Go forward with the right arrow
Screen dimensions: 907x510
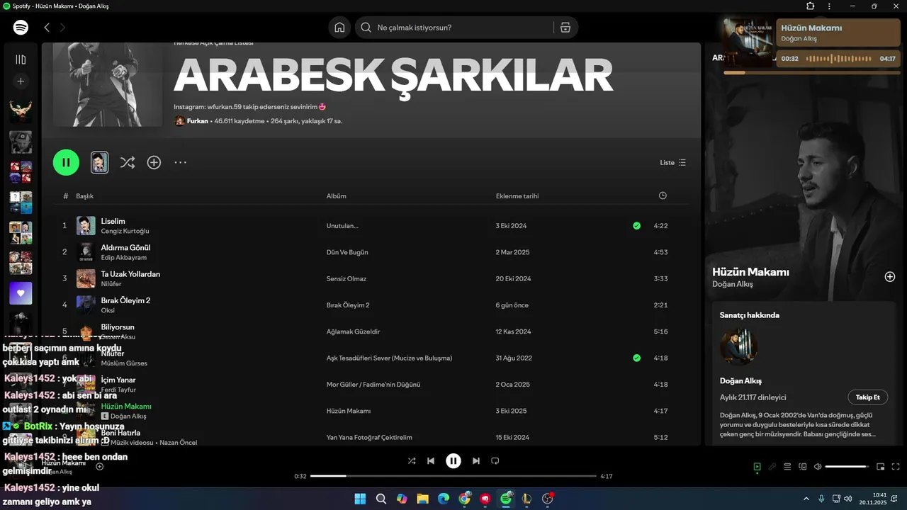[62, 28]
